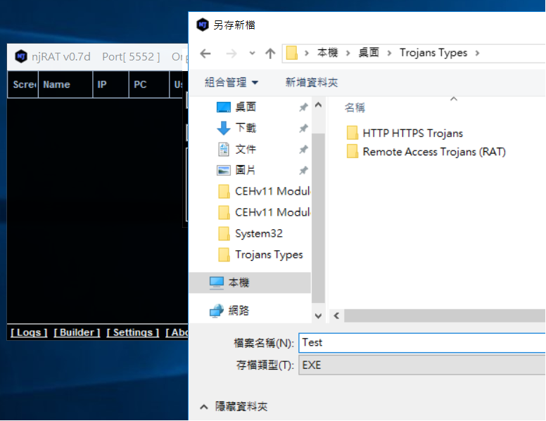
Task: Go back with the left arrow
Action: point(205,53)
